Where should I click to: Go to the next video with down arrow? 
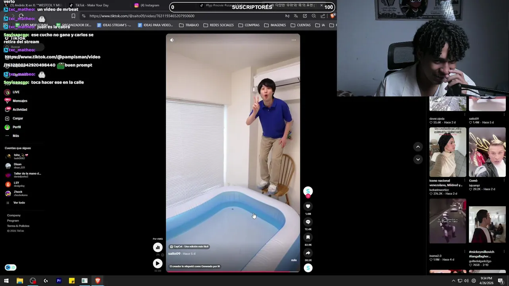418,159
